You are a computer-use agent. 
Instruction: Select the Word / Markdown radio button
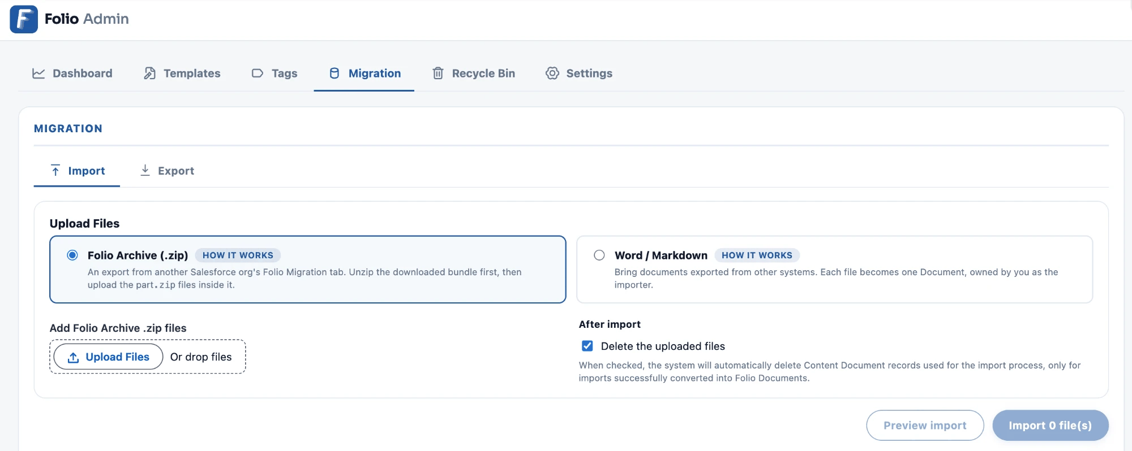click(x=599, y=255)
